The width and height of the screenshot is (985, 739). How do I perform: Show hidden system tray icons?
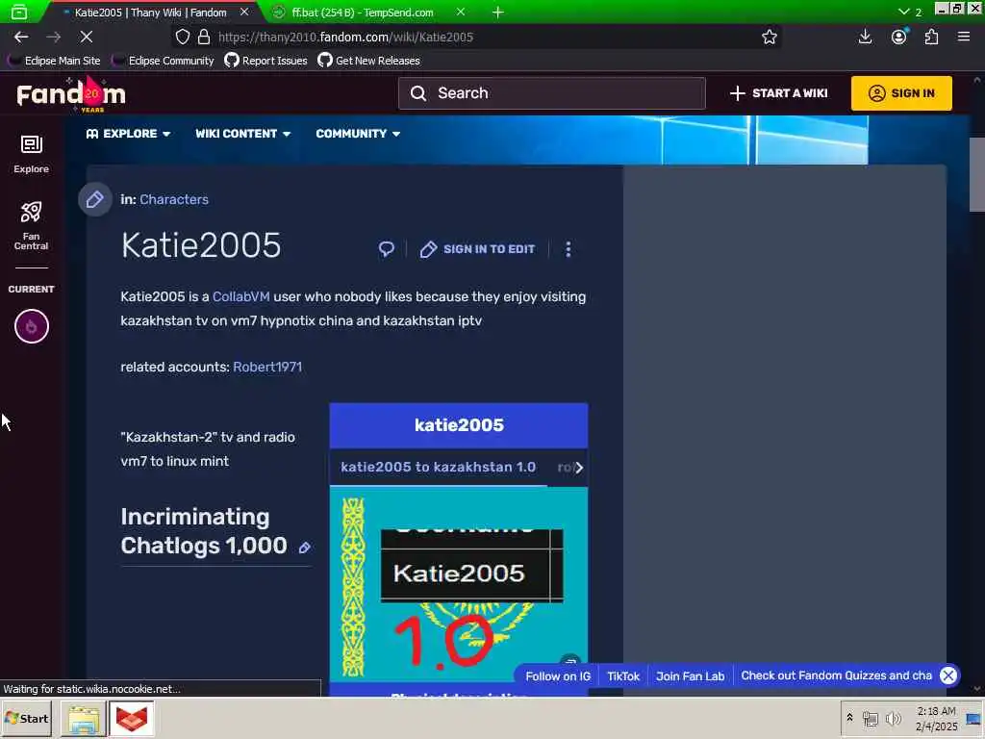[x=849, y=718]
